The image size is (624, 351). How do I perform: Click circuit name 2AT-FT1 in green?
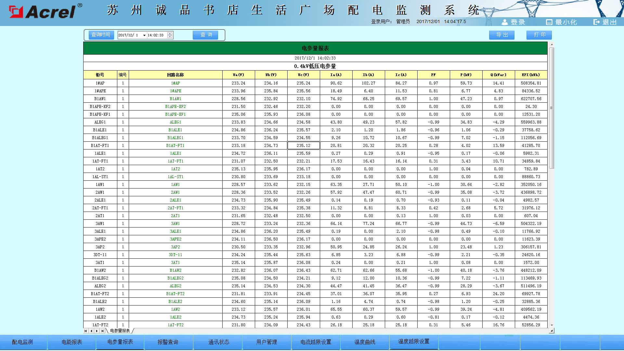175,208
